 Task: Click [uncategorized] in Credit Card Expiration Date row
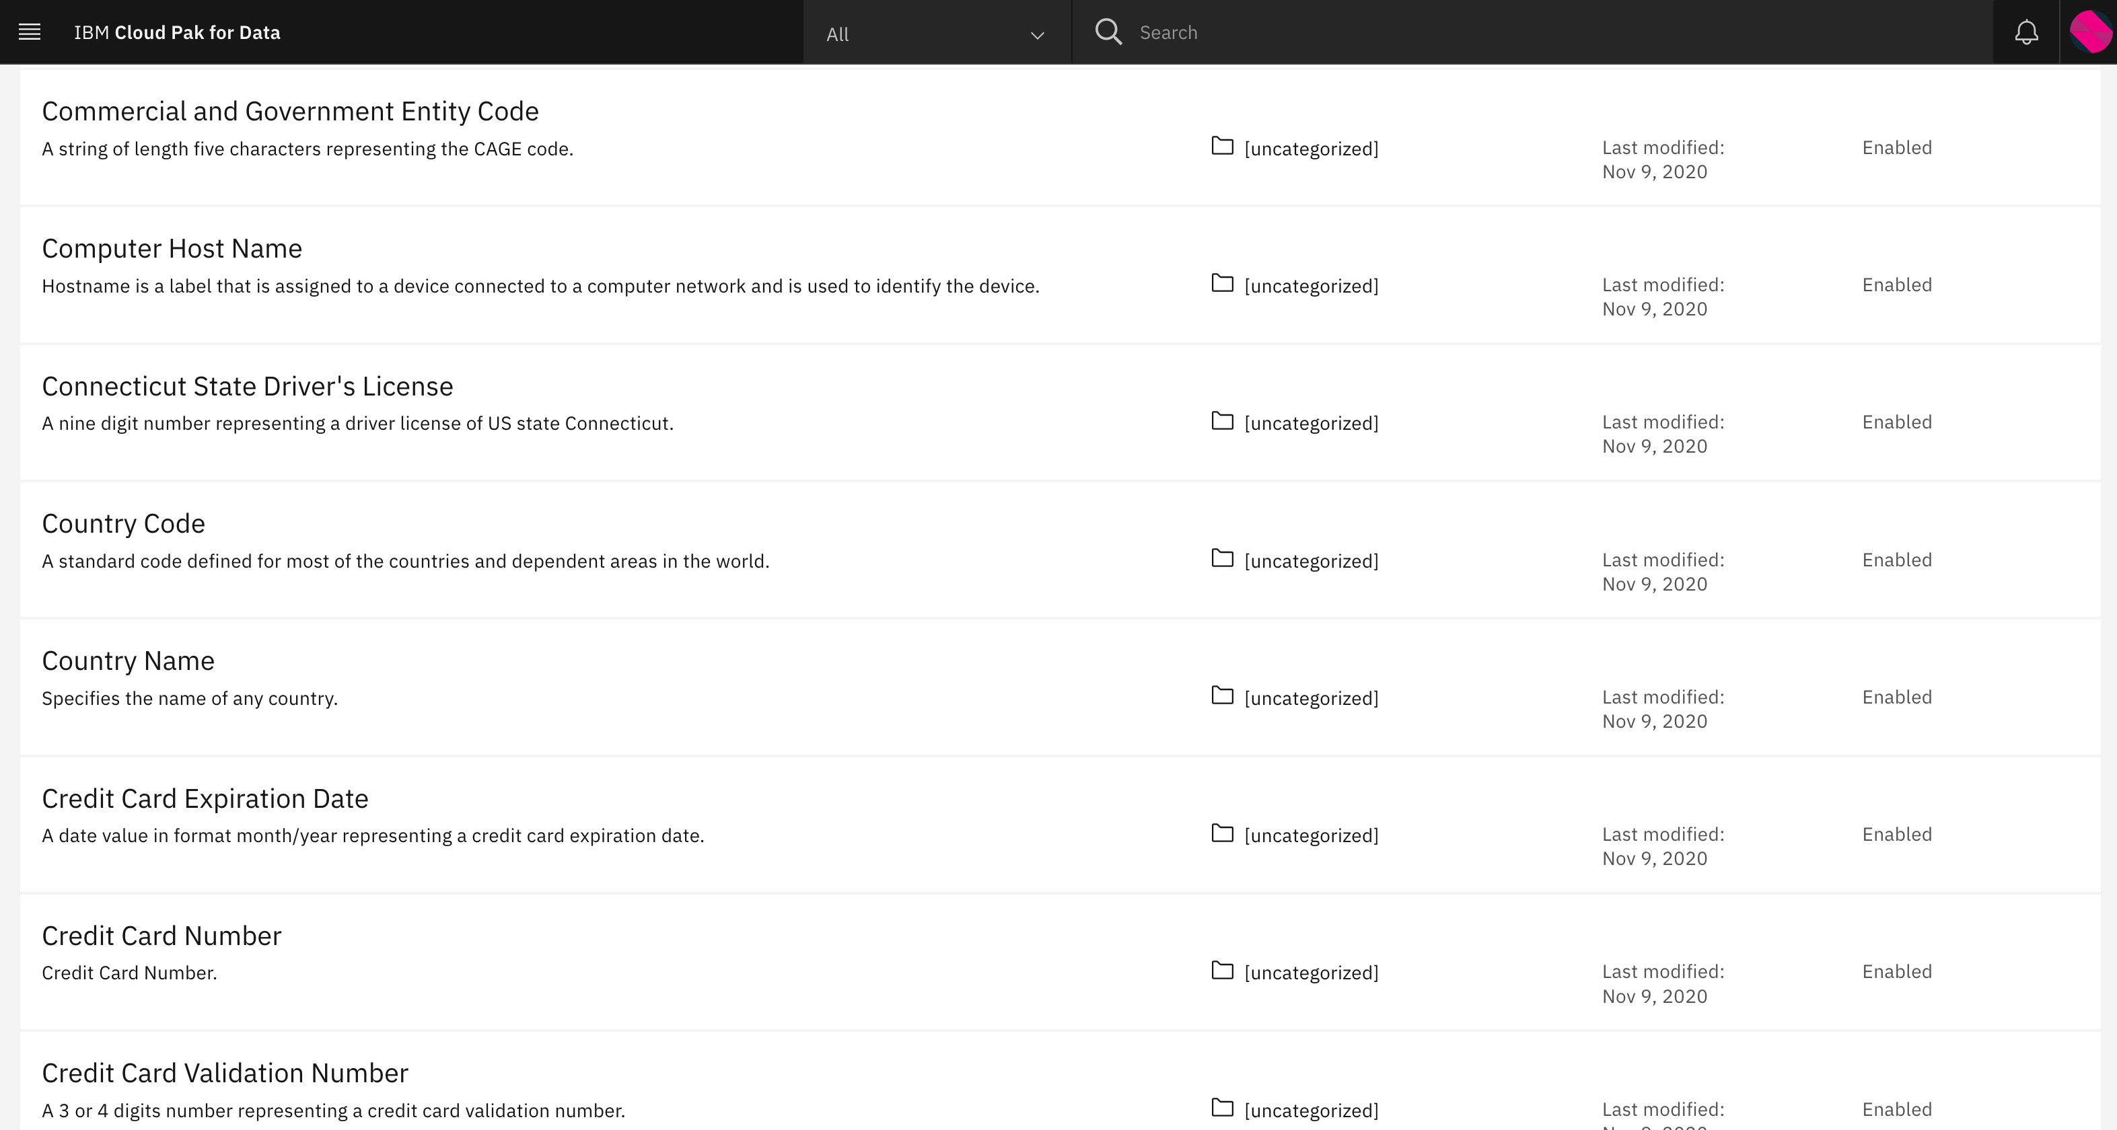pyautogui.click(x=1311, y=835)
